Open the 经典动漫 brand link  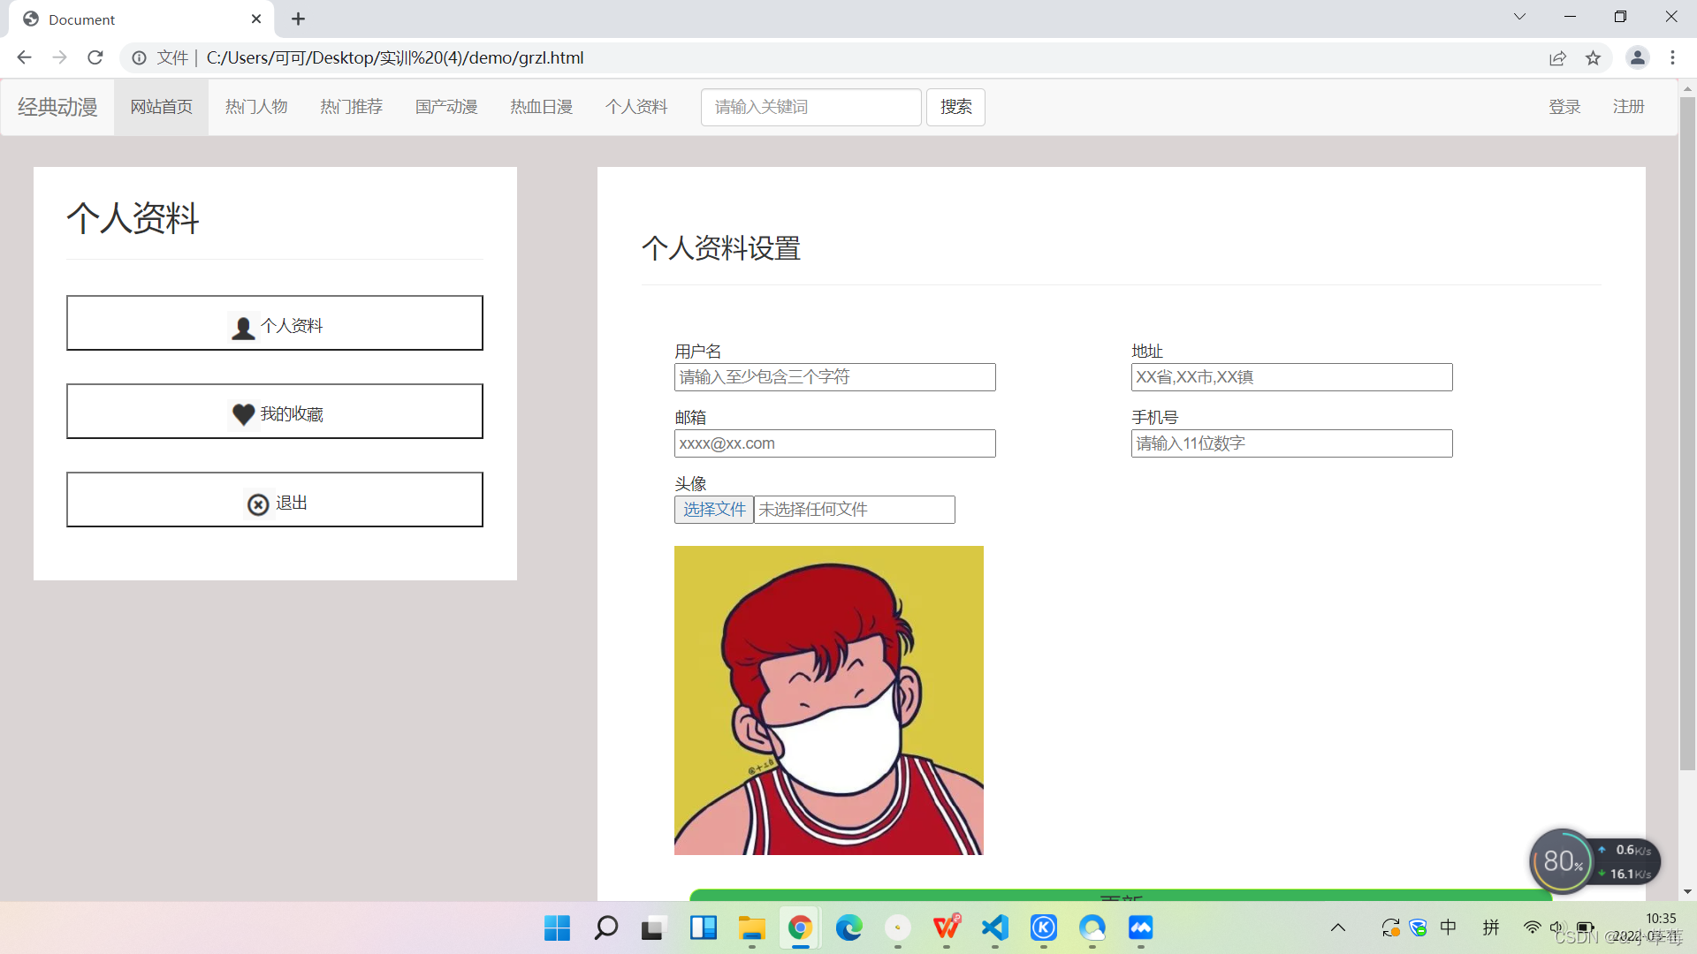click(57, 107)
